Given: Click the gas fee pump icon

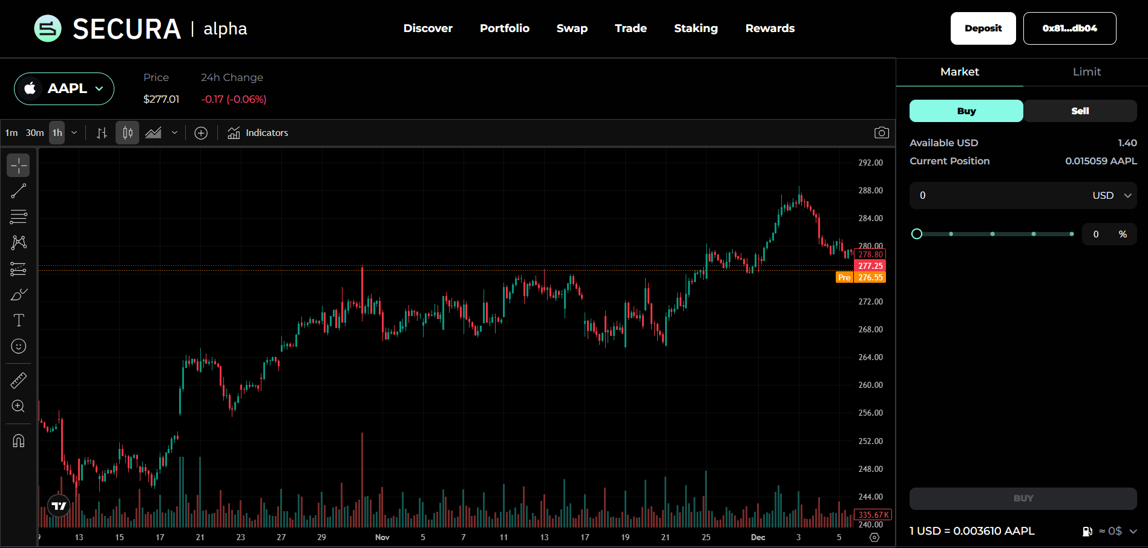Looking at the screenshot, I should [1087, 531].
